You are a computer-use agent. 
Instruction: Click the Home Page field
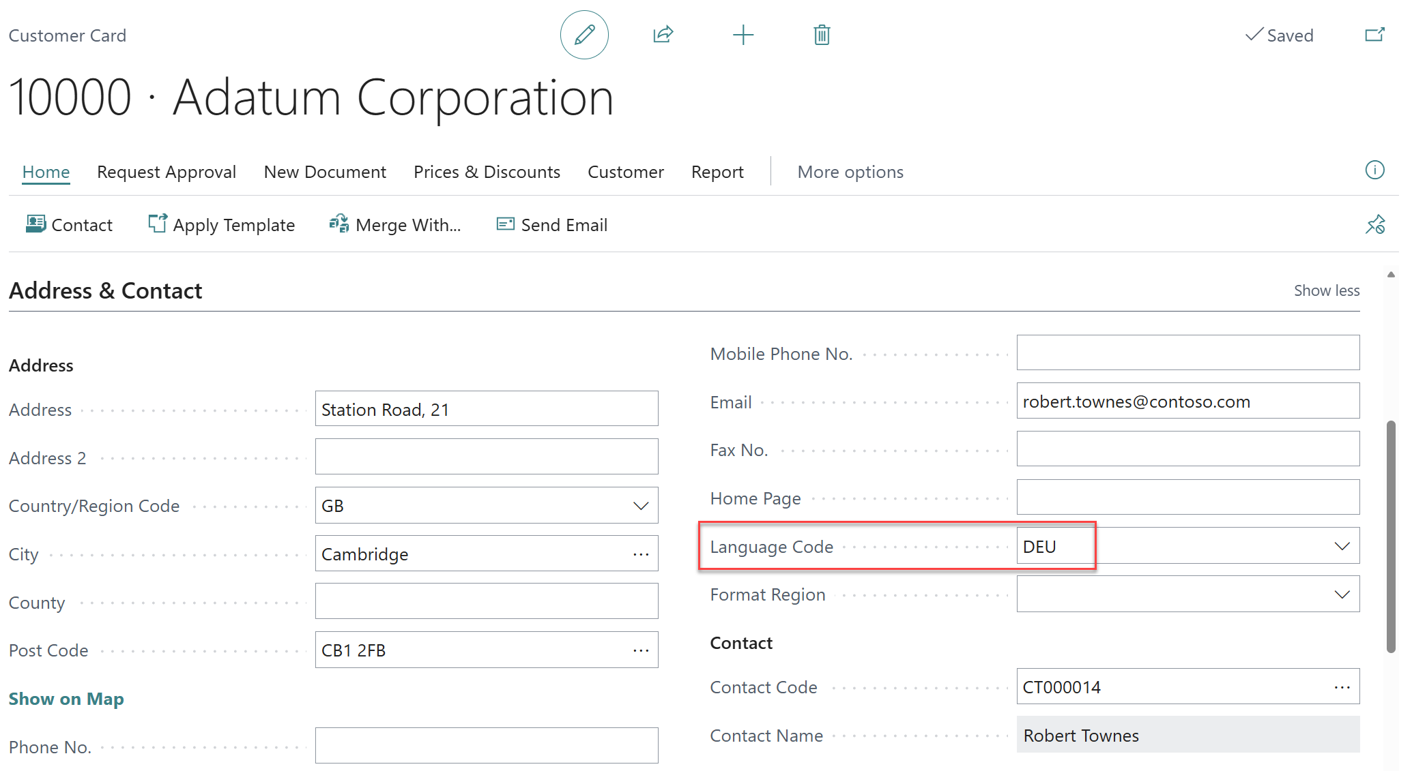click(1188, 497)
